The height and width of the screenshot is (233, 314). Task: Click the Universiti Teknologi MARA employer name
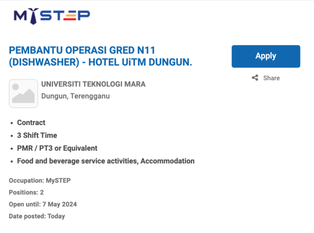point(93,84)
